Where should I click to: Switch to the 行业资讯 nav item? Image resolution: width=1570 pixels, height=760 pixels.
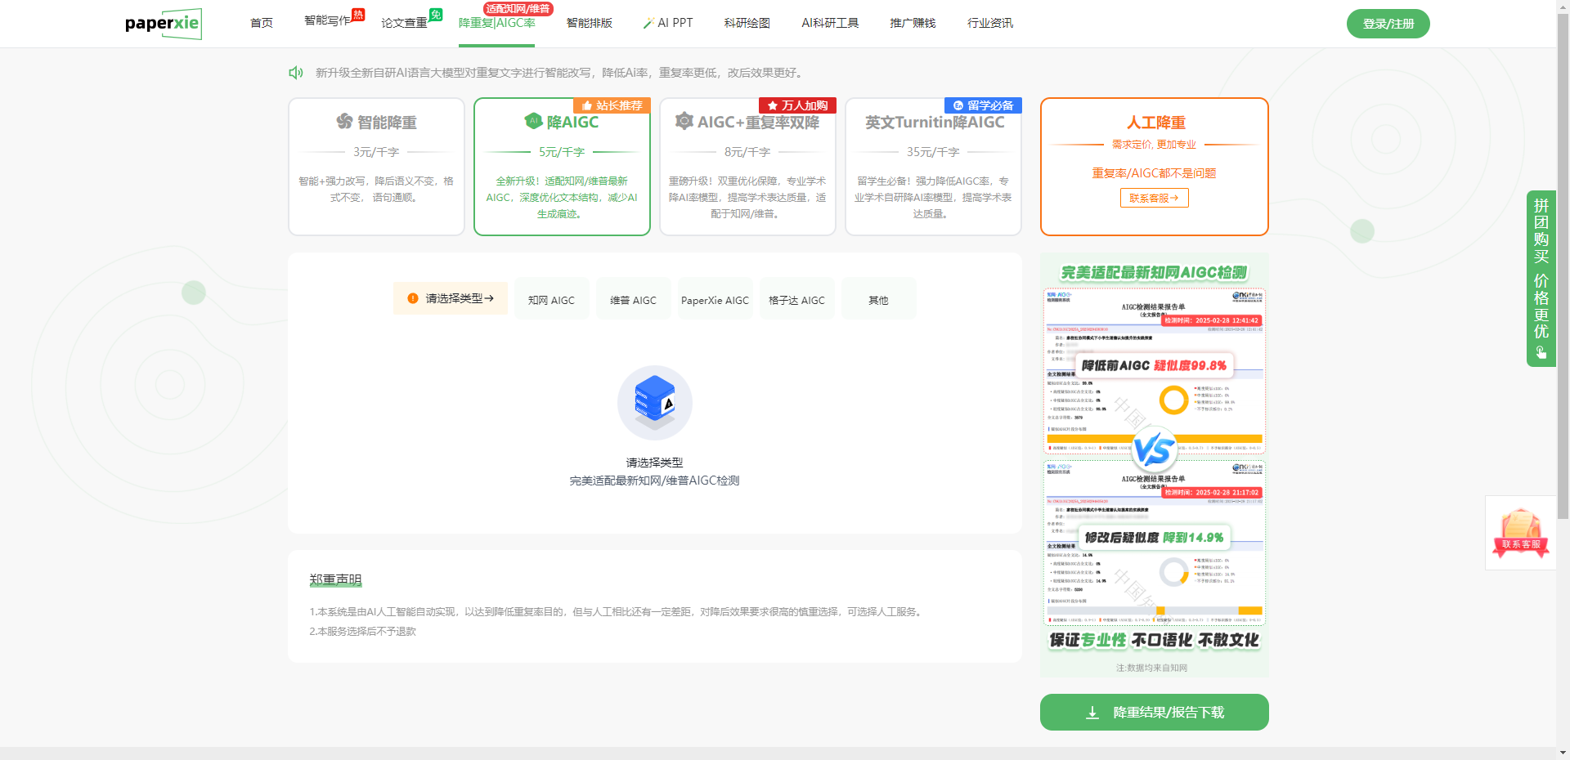pos(990,23)
